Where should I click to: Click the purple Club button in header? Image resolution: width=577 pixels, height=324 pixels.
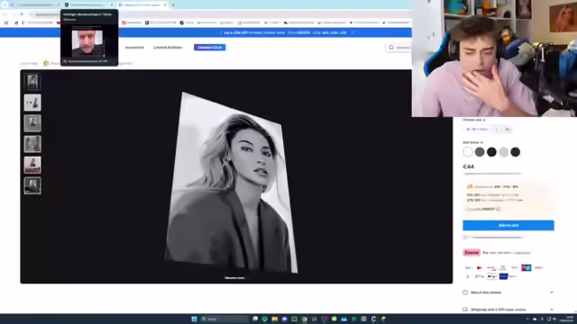point(210,48)
